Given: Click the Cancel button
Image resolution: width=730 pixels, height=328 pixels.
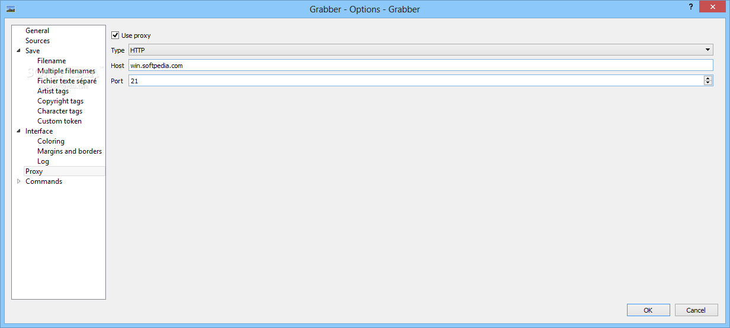Looking at the screenshot, I should pyautogui.click(x=696, y=310).
